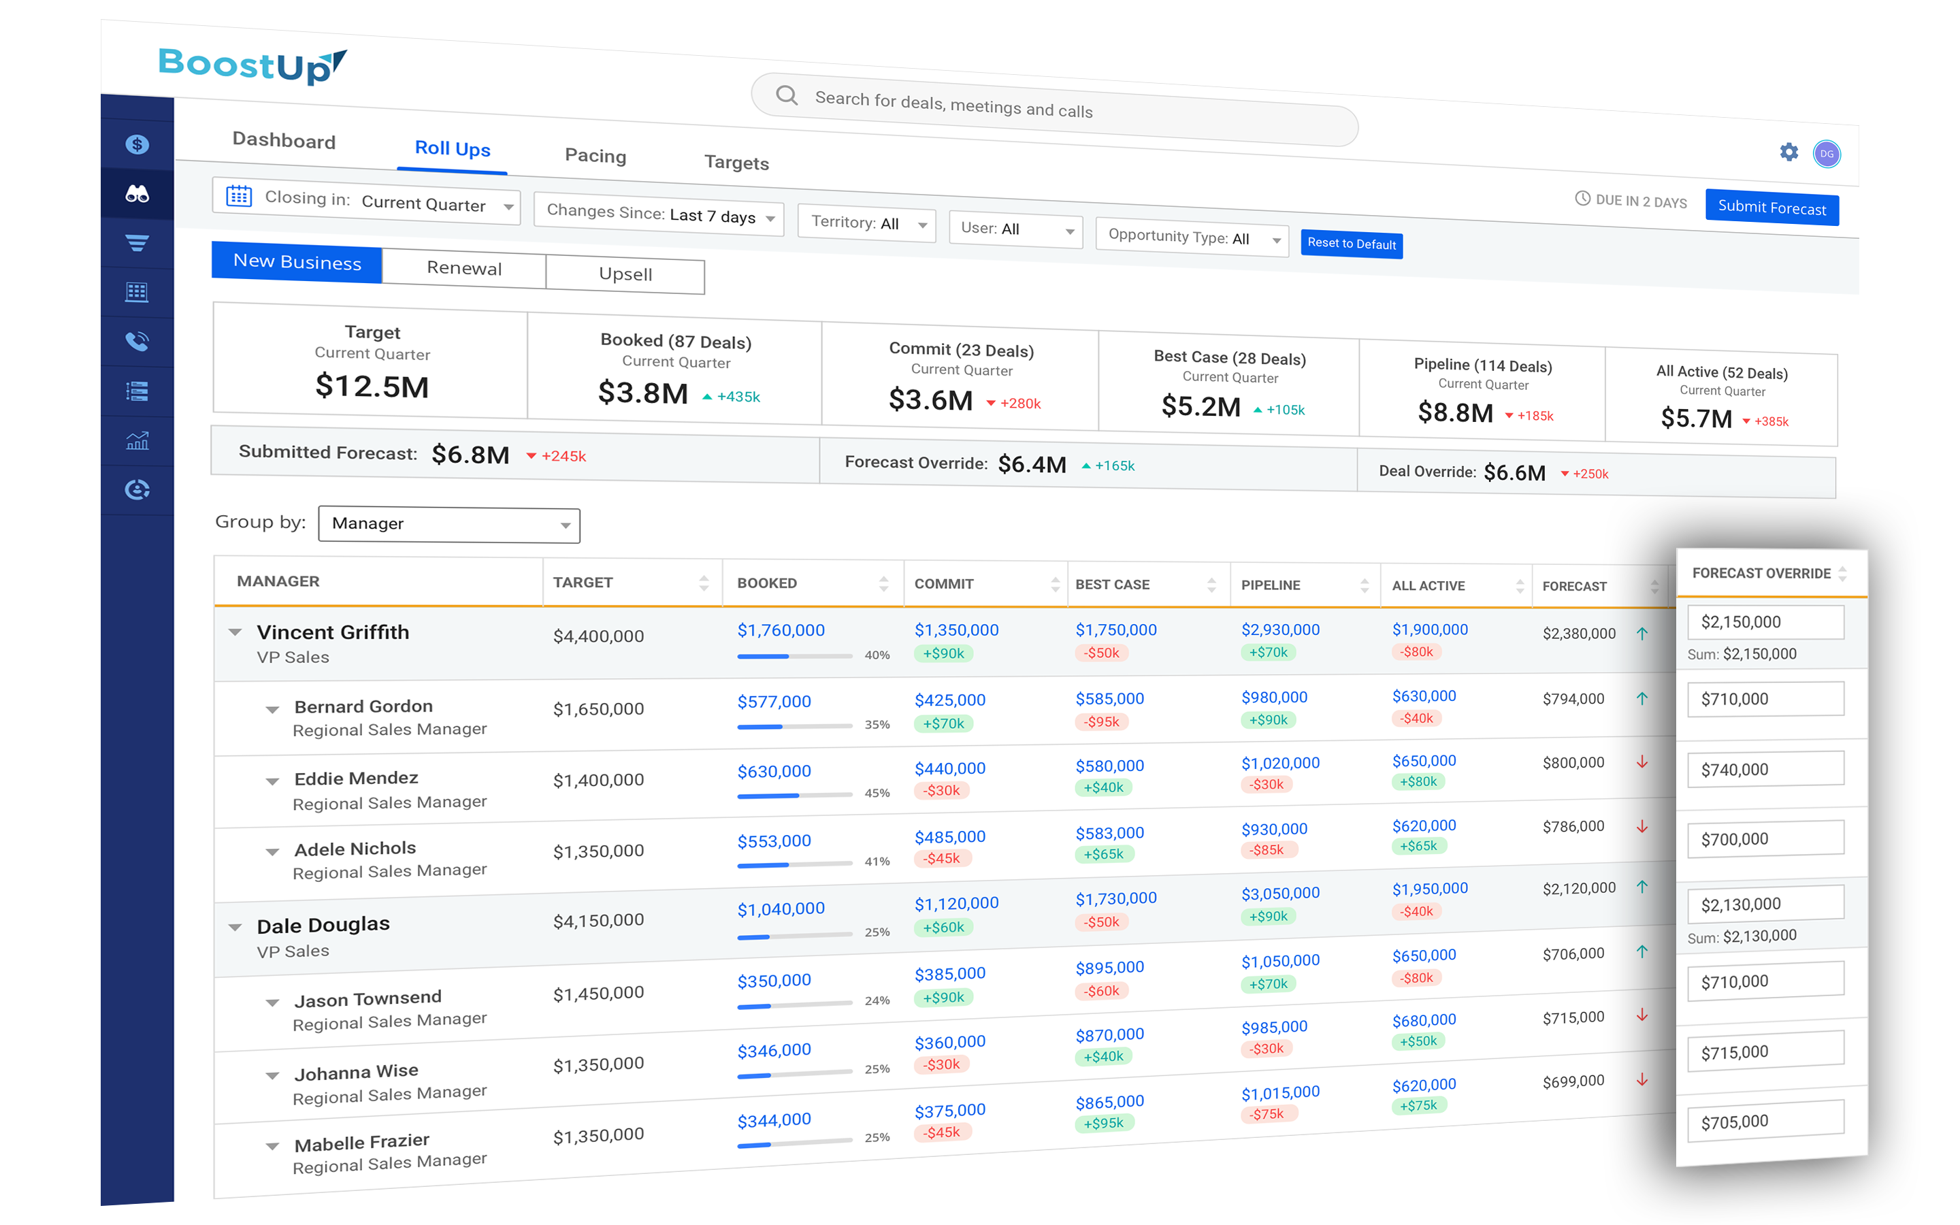Open settings gear icon
The image size is (1960, 1225).
pyautogui.click(x=1788, y=152)
